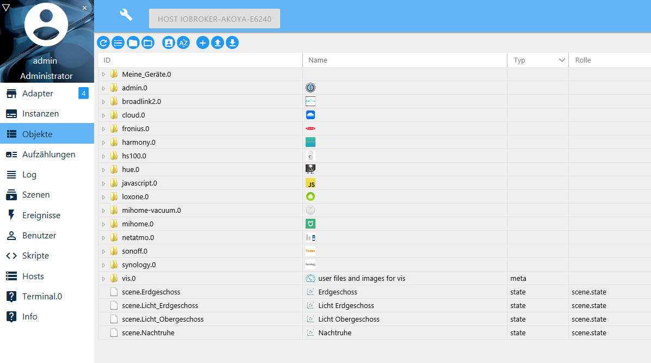Expand the harmony.0 folder
651x363 pixels.
(103, 143)
